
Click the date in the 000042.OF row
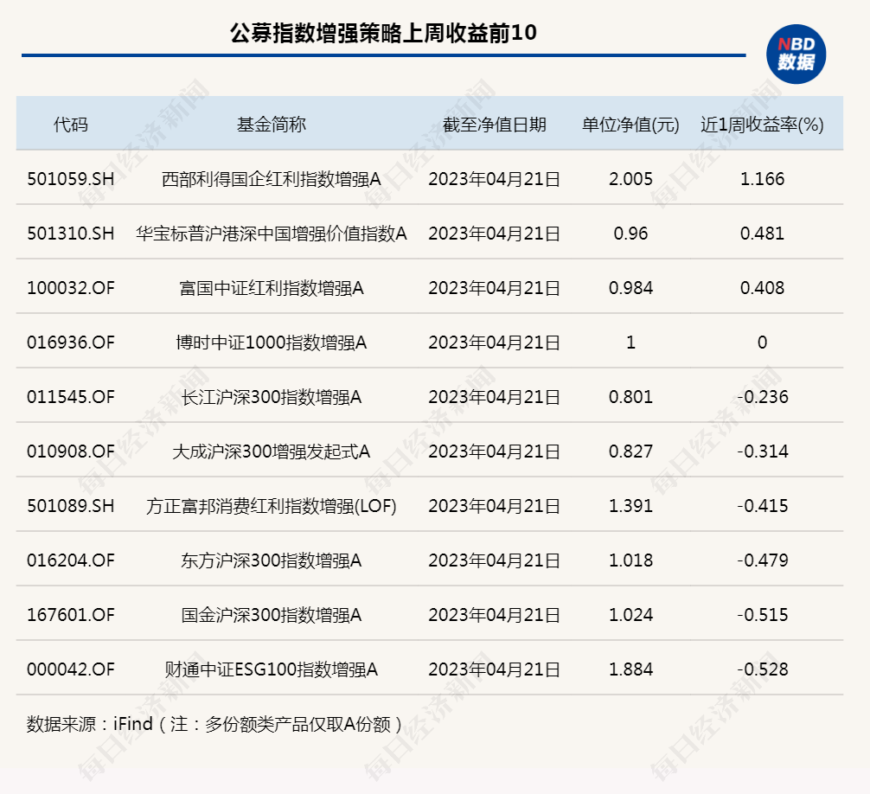495,669
